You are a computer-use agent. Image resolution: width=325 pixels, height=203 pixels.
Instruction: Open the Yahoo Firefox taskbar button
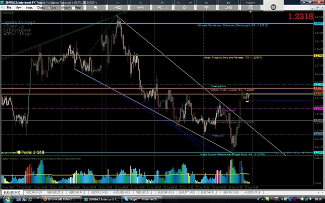tap(61, 199)
